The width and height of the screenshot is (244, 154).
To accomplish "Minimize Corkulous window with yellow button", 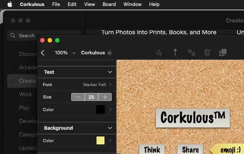I will click(x=50, y=40).
